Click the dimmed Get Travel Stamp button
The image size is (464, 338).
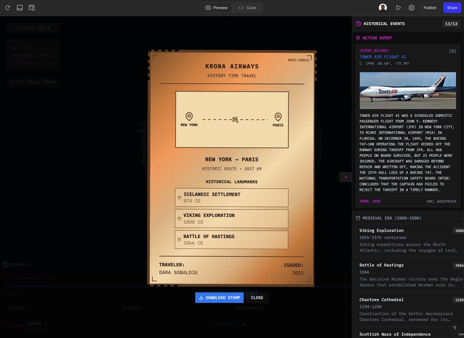pos(33,82)
